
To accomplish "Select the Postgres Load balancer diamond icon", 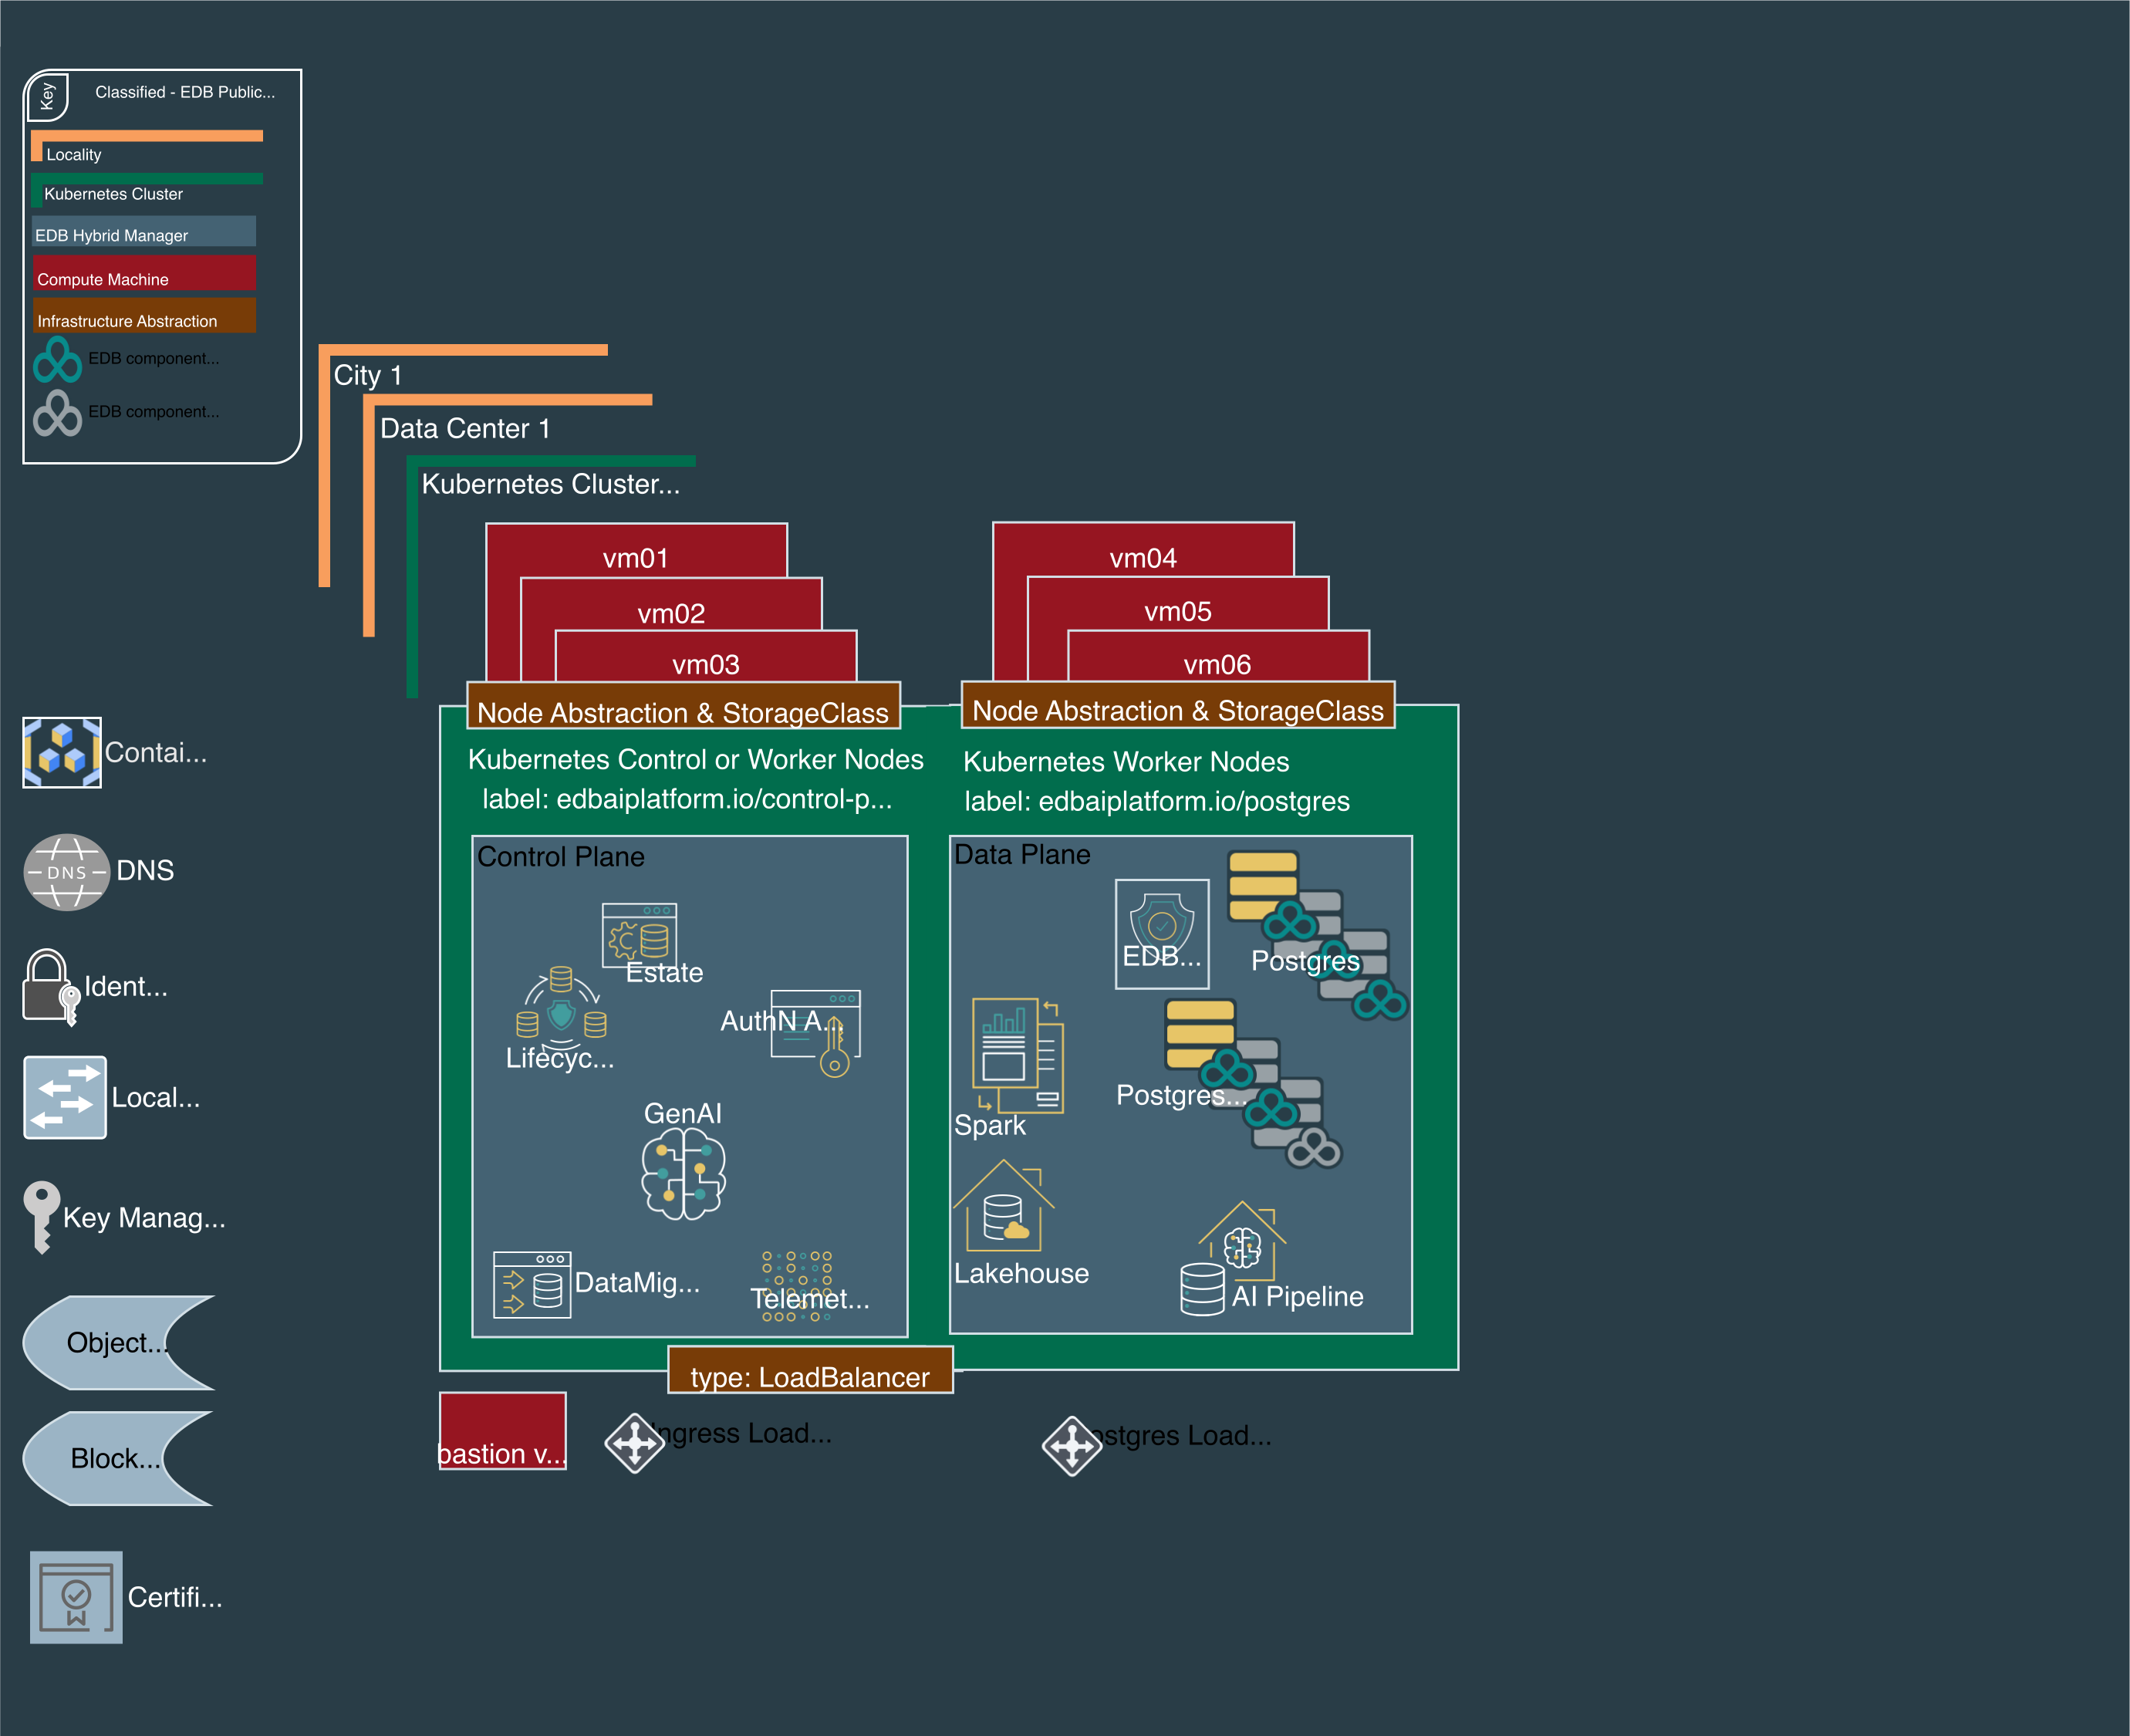I will click(x=1072, y=1445).
